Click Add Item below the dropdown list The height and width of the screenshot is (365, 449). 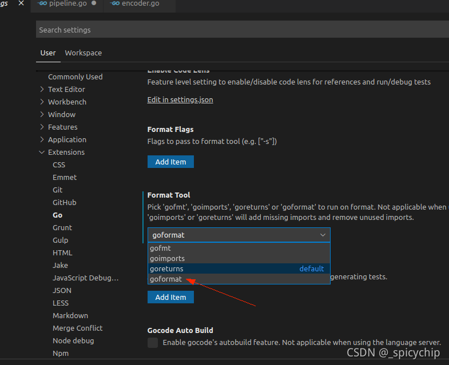[x=170, y=297]
